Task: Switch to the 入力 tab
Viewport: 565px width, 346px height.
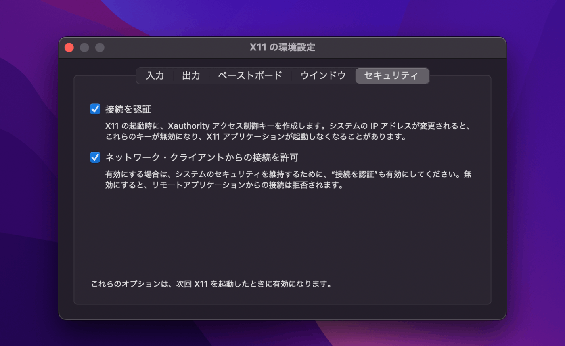Action: click(155, 76)
